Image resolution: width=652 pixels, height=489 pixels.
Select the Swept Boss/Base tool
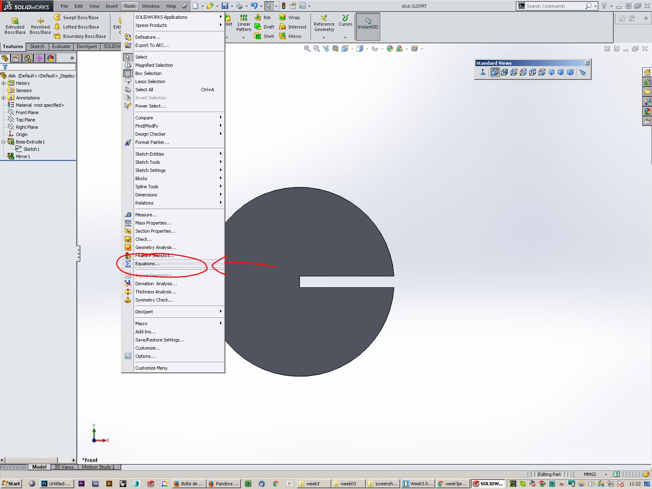77,18
